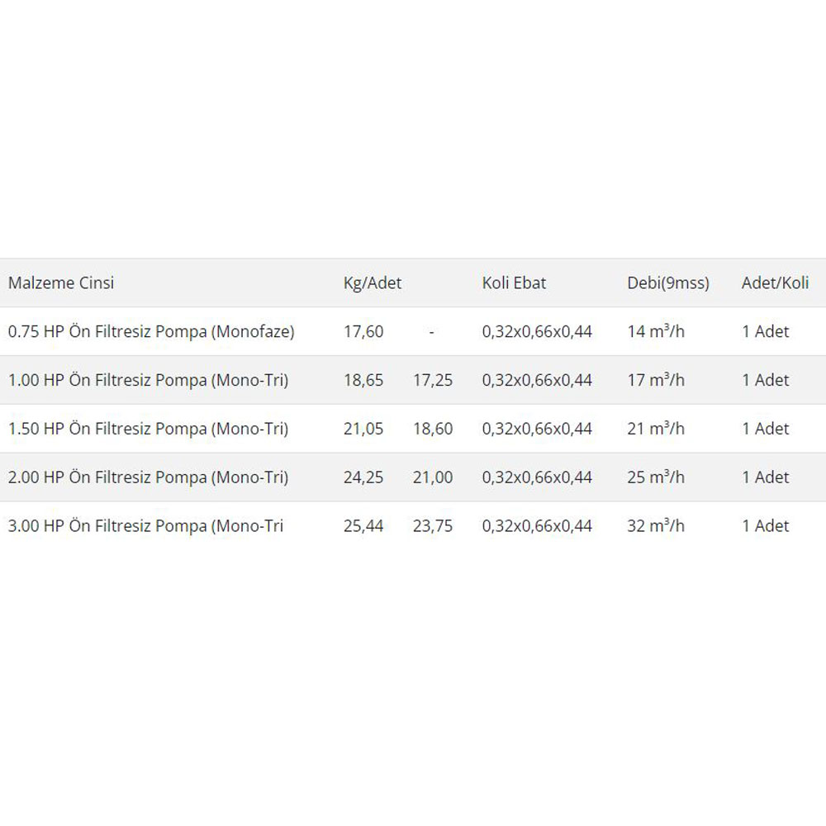
Task: Select the 14 m³/h flow rate cell
Action: [x=656, y=331]
